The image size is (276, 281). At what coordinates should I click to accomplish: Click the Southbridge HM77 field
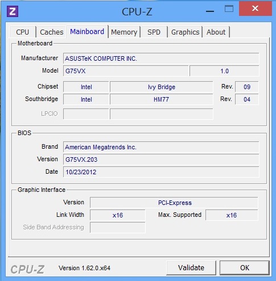click(x=162, y=99)
